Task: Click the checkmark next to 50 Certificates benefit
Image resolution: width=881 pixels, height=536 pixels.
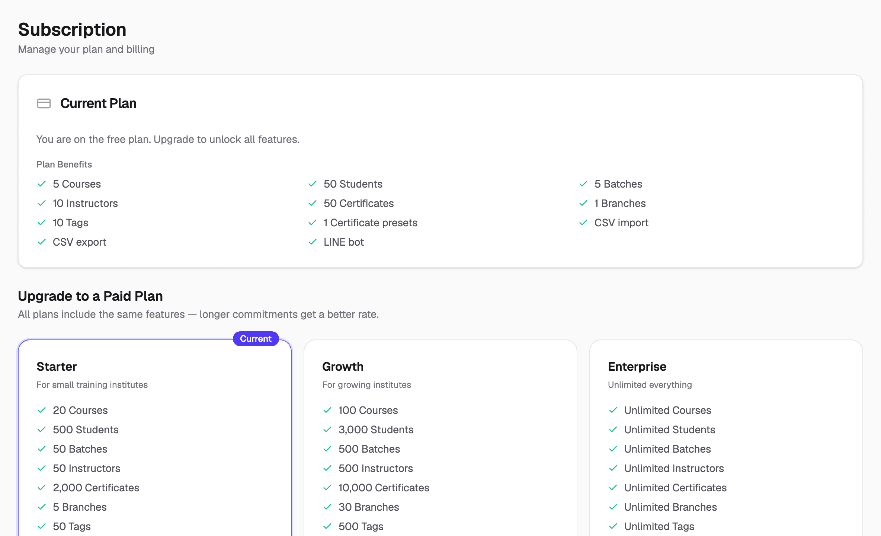Action: point(313,203)
